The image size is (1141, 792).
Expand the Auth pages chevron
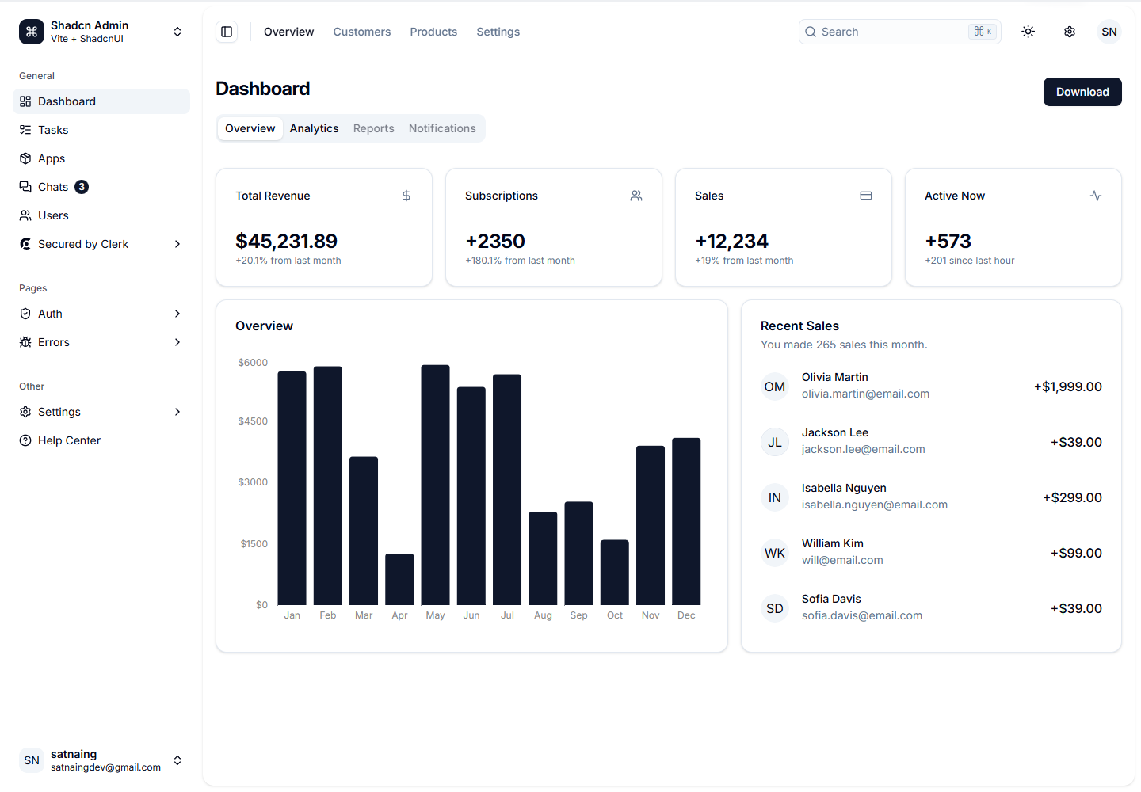pyautogui.click(x=177, y=314)
